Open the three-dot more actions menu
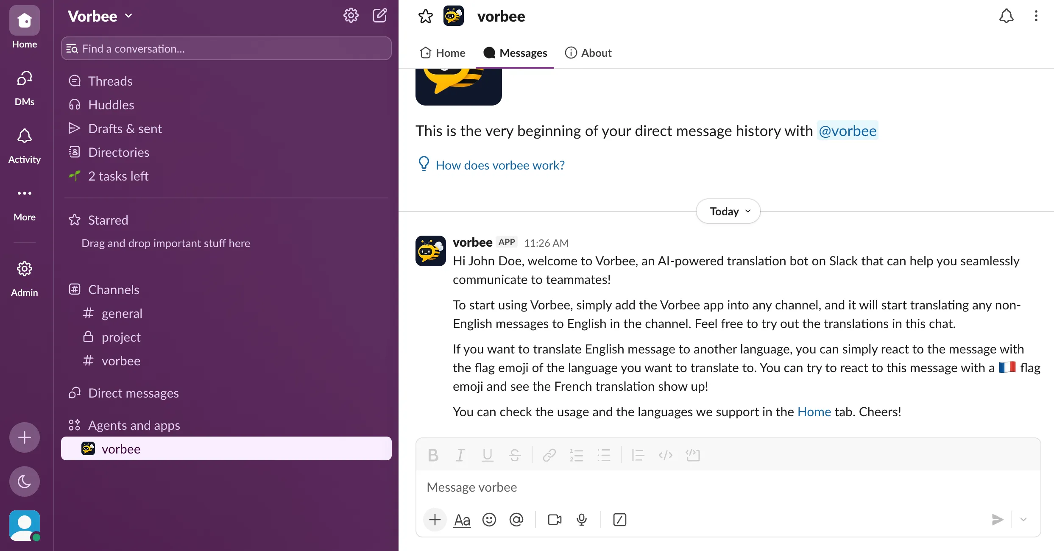The height and width of the screenshot is (551, 1054). pyautogui.click(x=1036, y=16)
